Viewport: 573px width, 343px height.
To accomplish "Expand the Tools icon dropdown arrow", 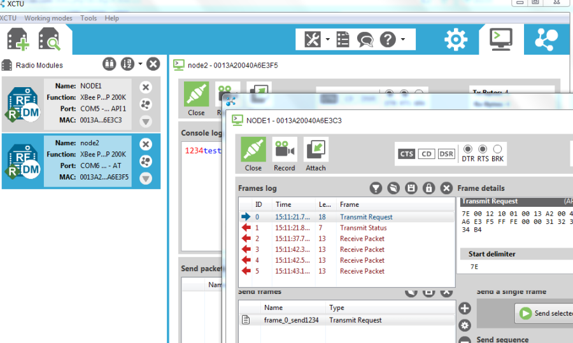I will (328, 39).
